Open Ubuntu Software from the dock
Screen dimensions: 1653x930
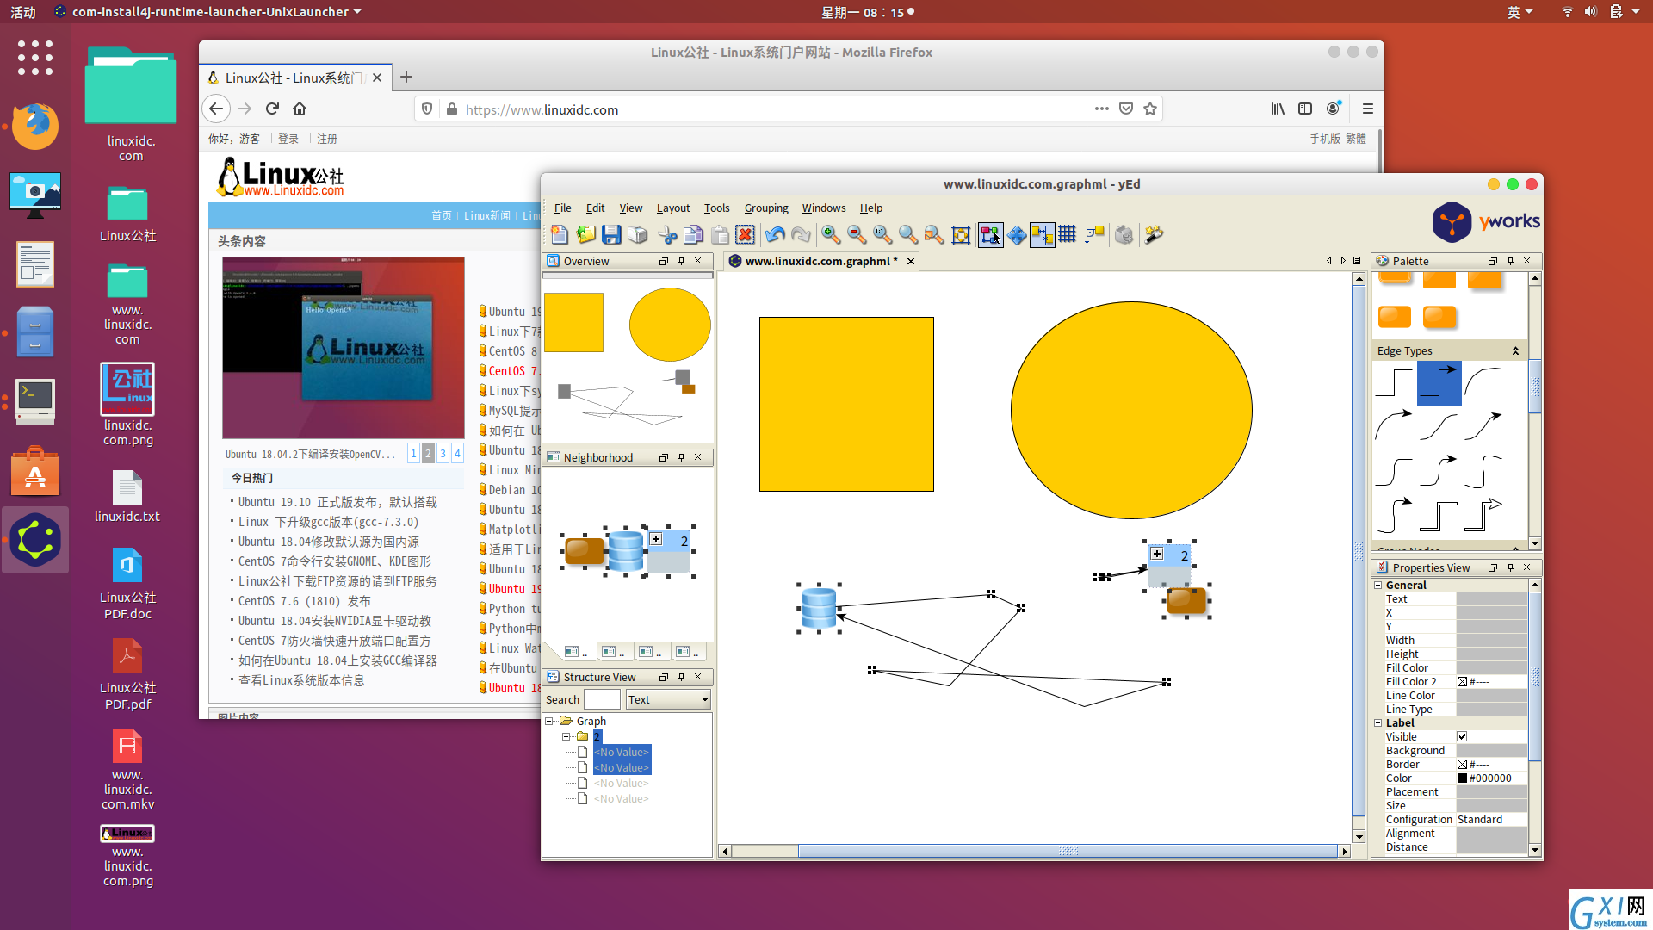(35, 471)
